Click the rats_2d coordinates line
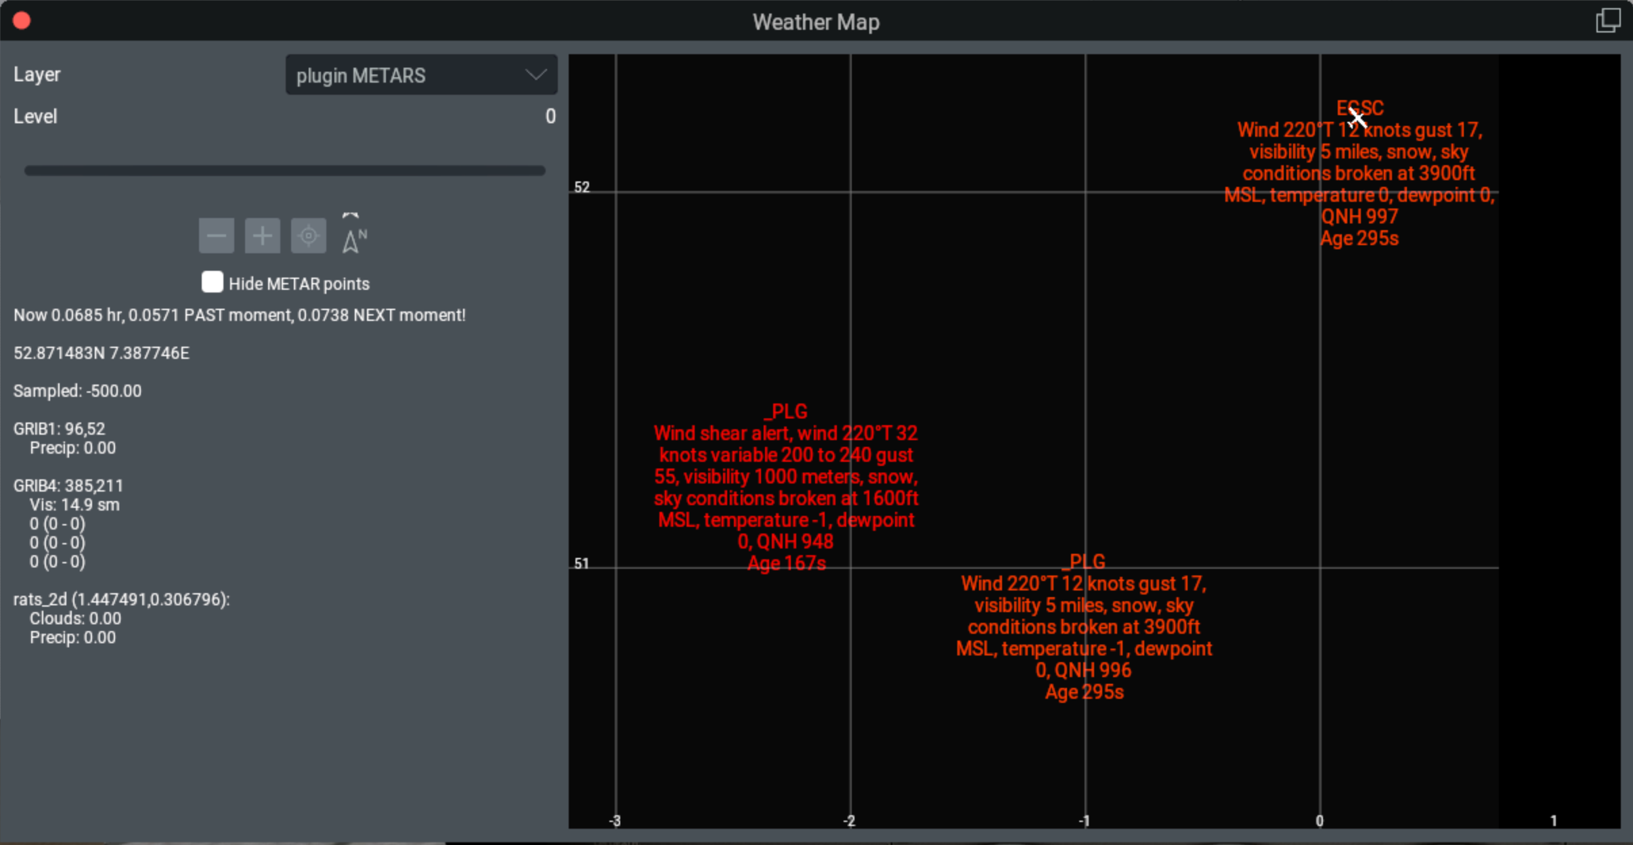This screenshot has width=1633, height=845. pos(122,599)
